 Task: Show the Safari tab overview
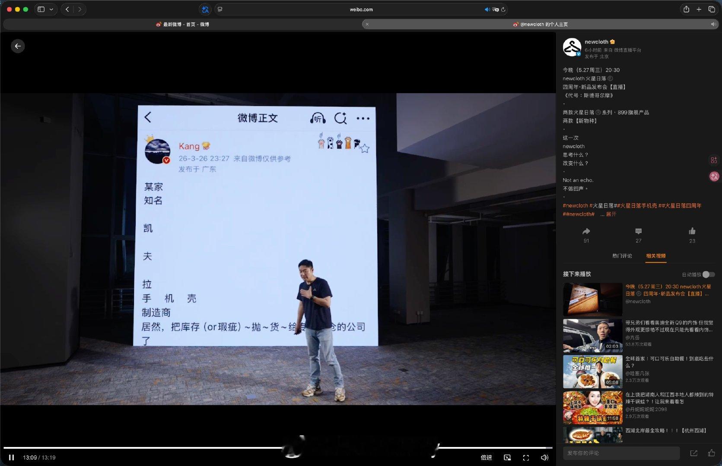point(712,9)
